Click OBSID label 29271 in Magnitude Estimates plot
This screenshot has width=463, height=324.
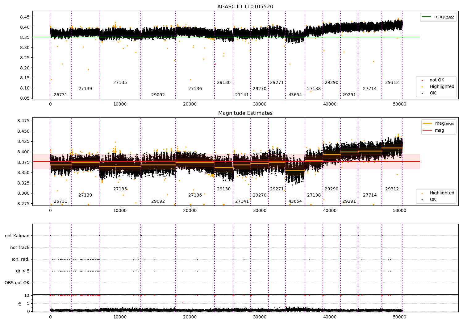pyautogui.click(x=277, y=189)
